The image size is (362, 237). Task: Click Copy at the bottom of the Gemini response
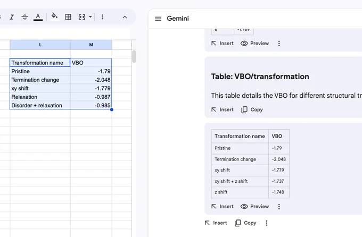245,223
